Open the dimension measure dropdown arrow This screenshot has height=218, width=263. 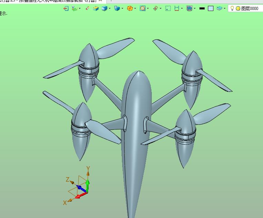182,8
